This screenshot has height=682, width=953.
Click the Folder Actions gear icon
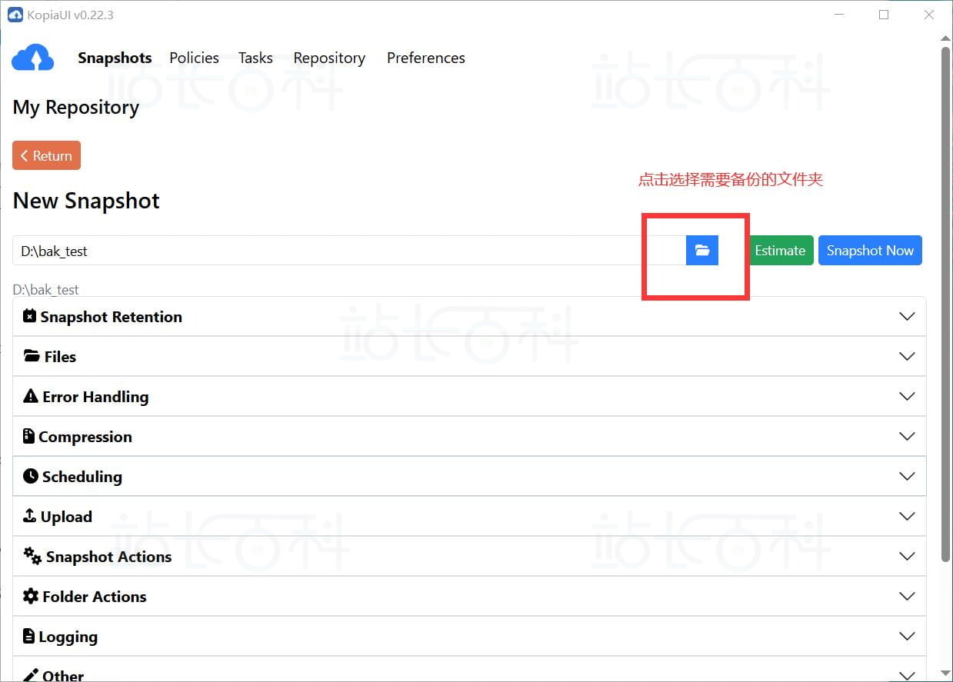(x=31, y=596)
